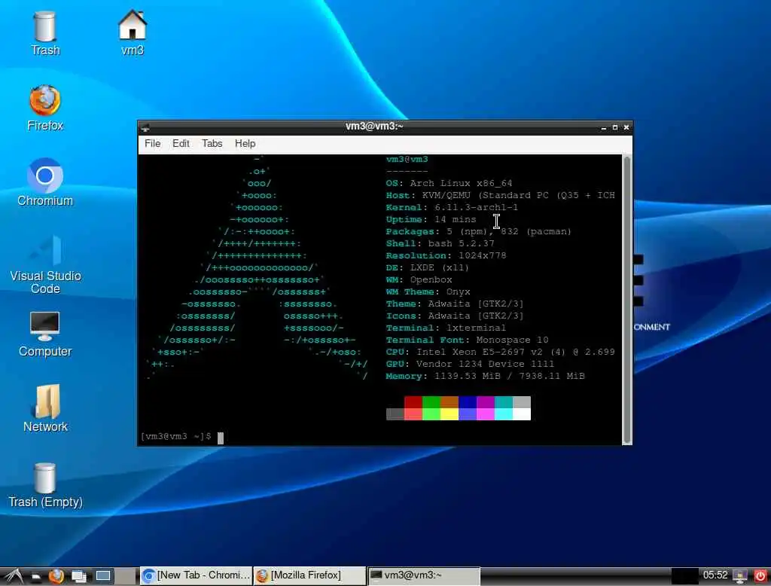Click the '[vm3@vm3 ~]$' prompt text
Screen dimensions: 771x586
[x=176, y=436]
